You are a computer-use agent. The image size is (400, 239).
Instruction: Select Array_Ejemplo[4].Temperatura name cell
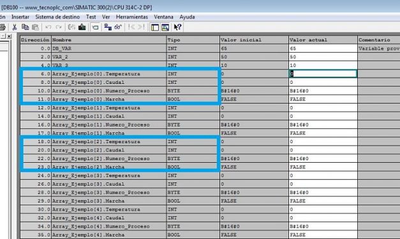[108, 210]
